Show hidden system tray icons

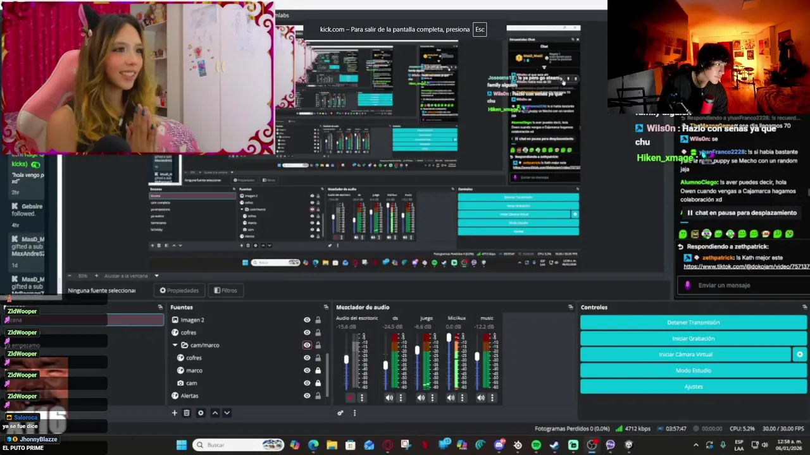(695, 445)
